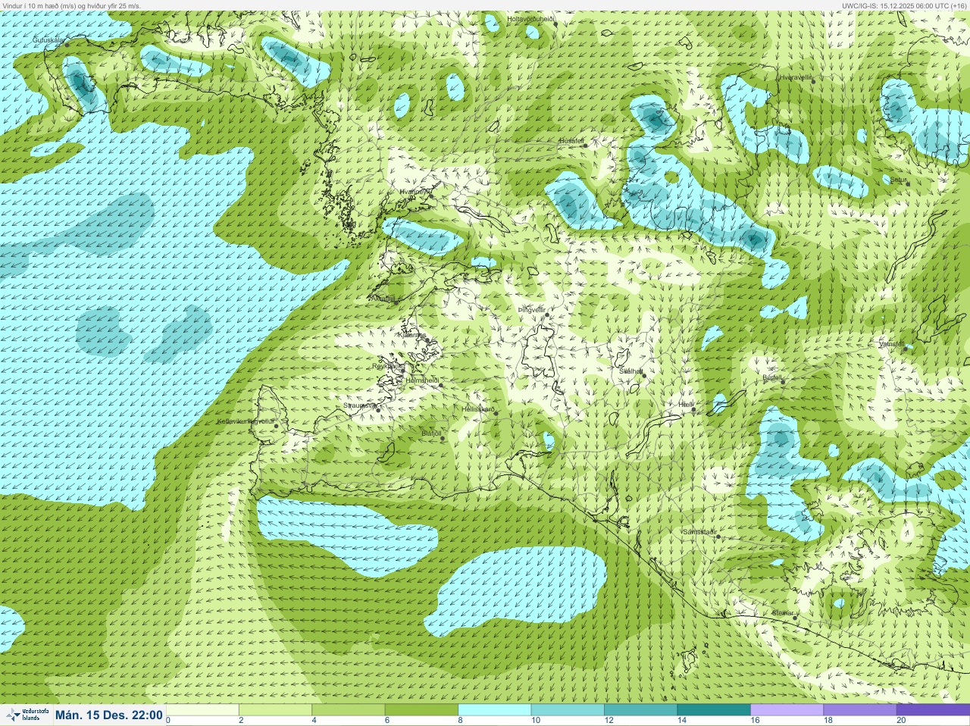Click the legend value 8
970x726 pixels.
(x=459, y=721)
